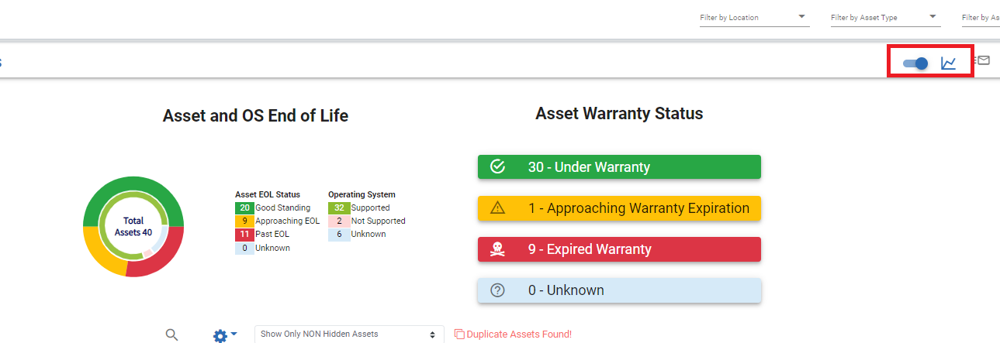Viewport: 1000px width, 343px height.
Task: Click the 30 - Under Warranty bar
Action: point(619,166)
